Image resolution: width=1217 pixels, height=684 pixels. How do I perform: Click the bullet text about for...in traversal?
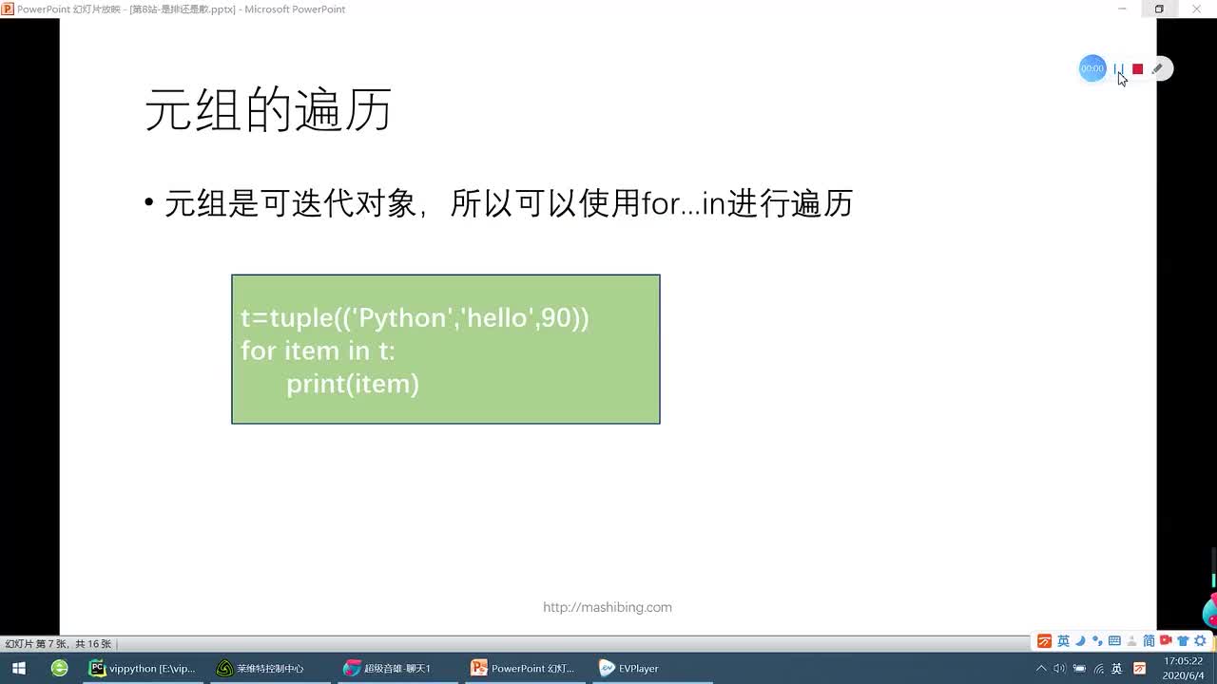tap(509, 203)
